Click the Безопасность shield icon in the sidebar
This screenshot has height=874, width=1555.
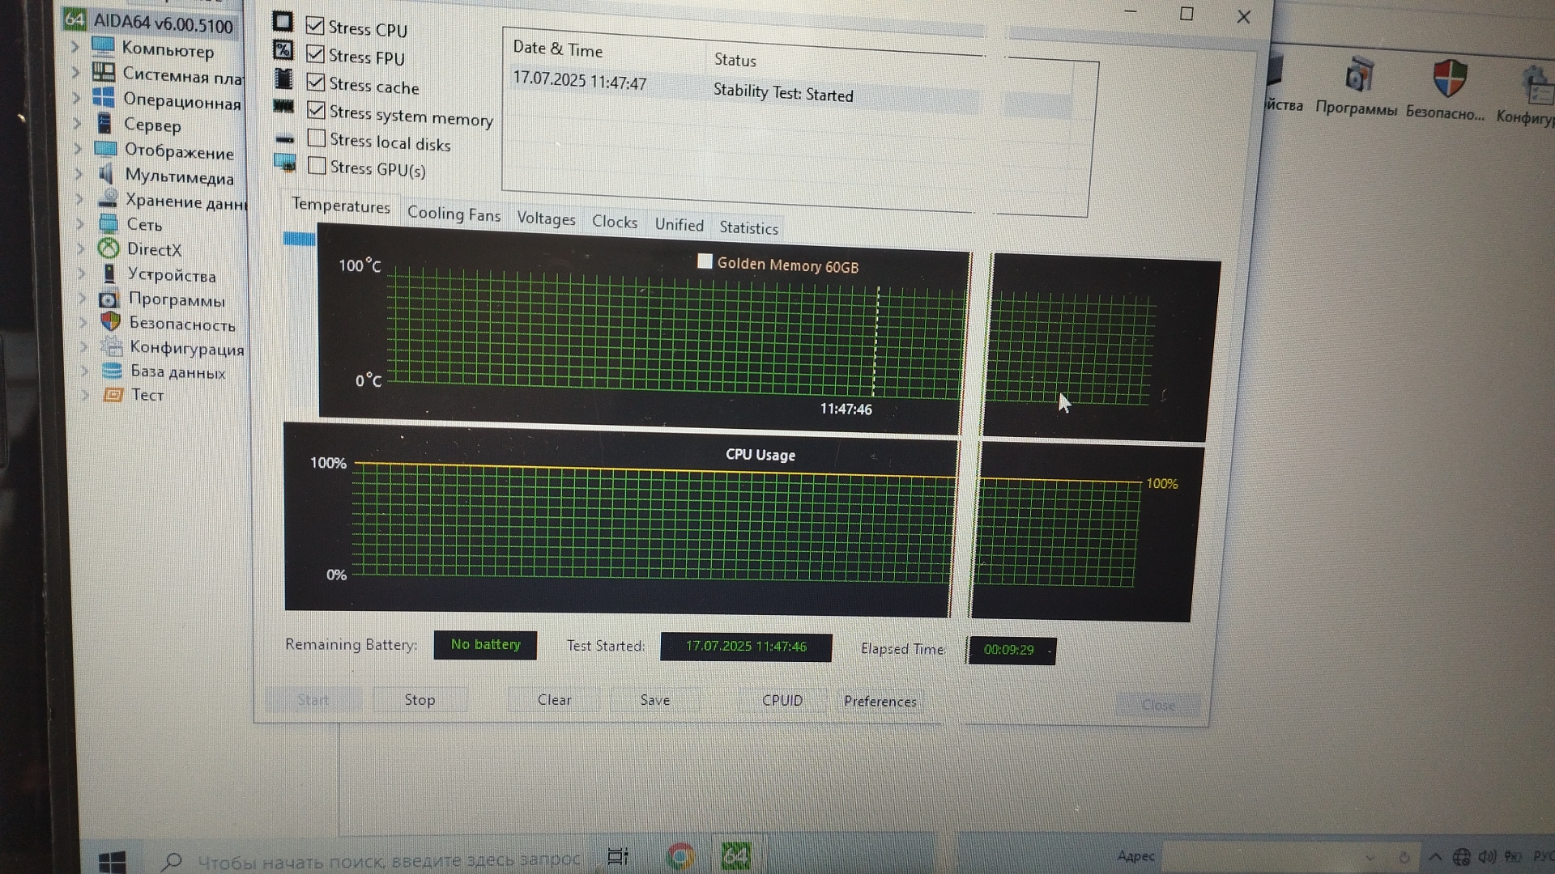[x=110, y=322]
